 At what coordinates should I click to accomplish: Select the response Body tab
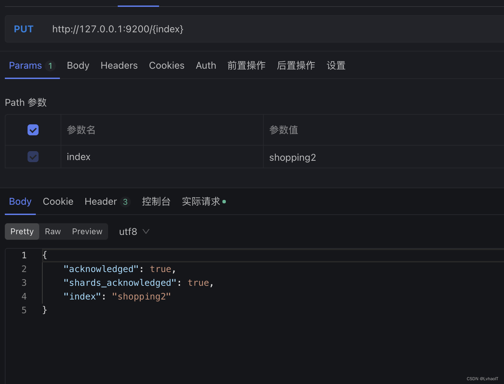20,201
